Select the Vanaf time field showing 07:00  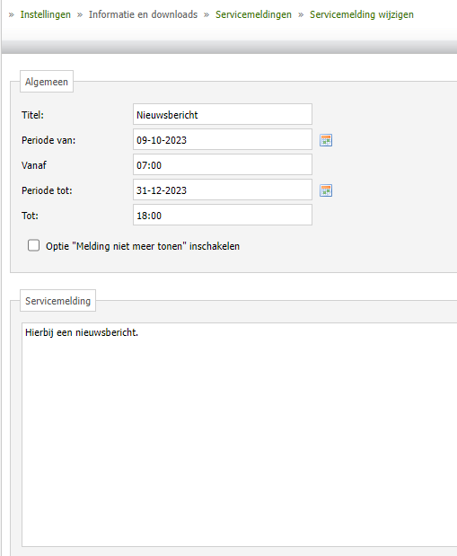point(223,164)
